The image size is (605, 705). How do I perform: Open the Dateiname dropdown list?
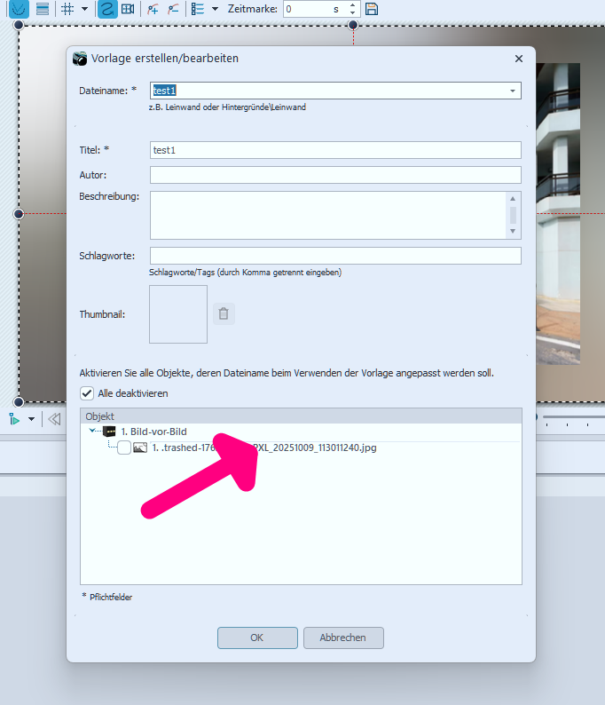(512, 91)
